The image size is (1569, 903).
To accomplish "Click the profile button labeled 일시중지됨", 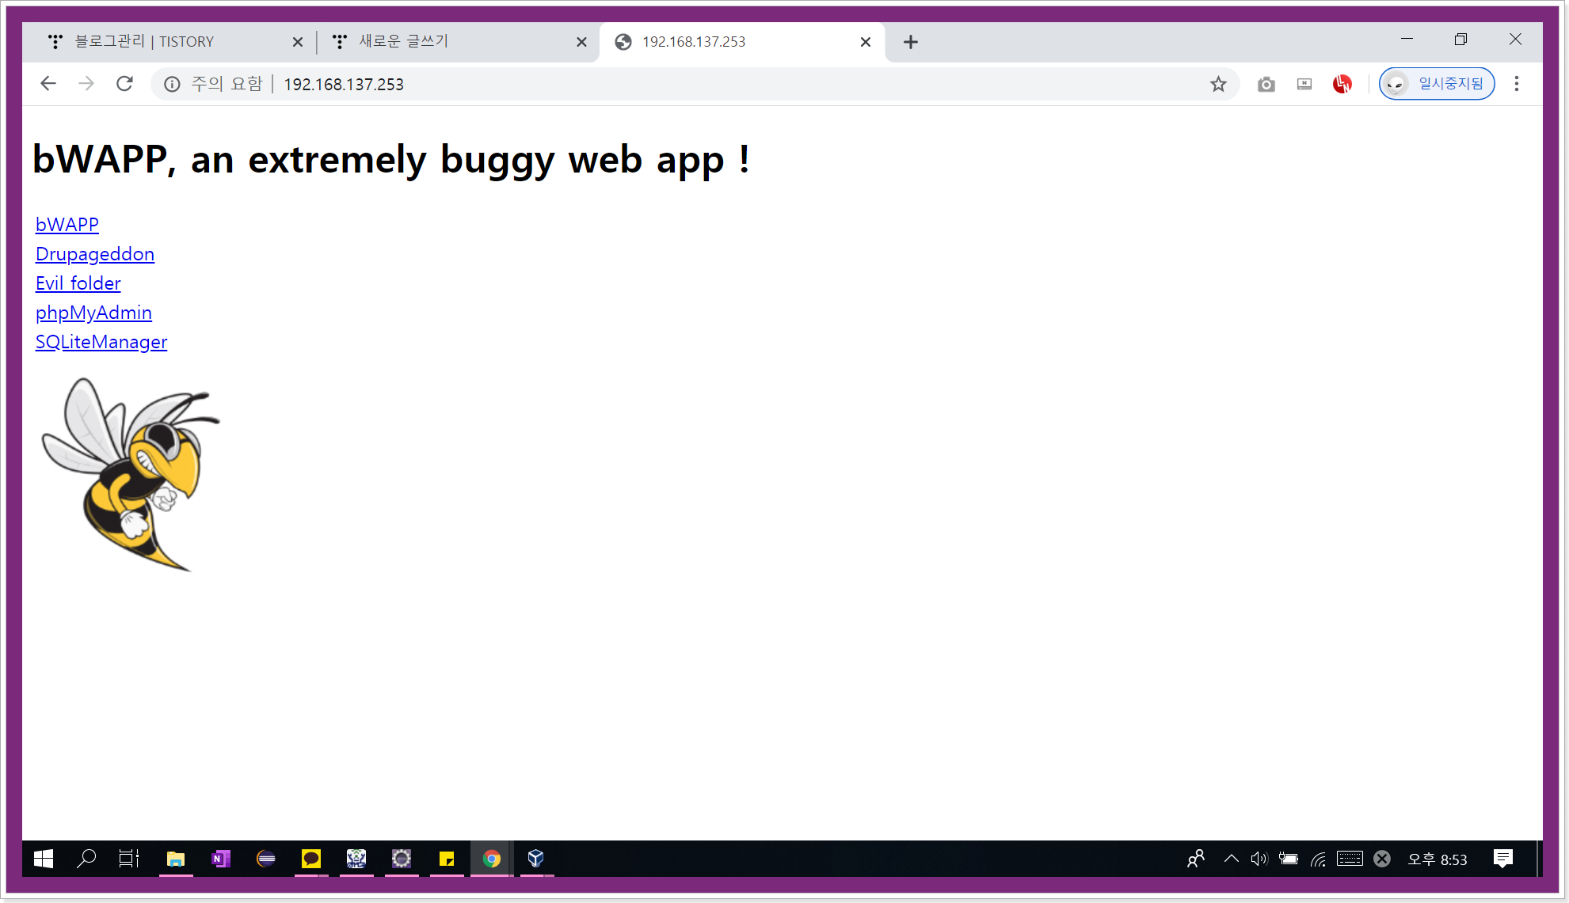I will point(1436,84).
